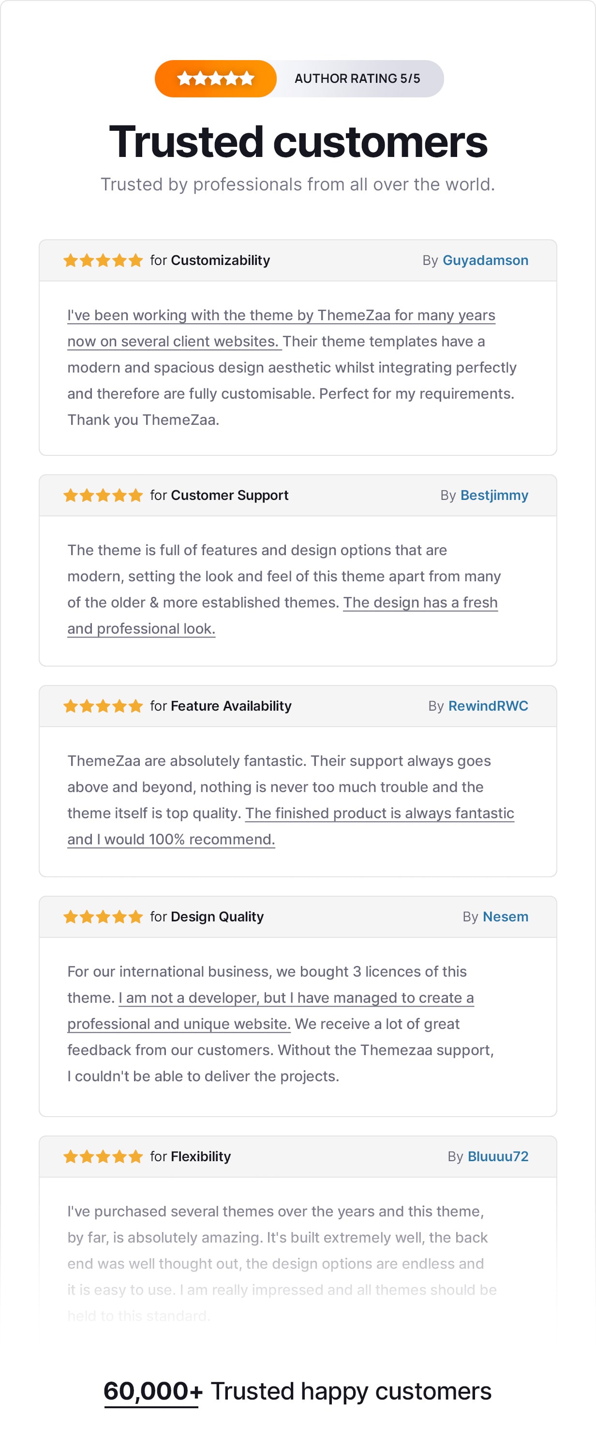The image size is (596, 1447).
Task: Click the star rating for Customer Support review
Action: (103, 496)
